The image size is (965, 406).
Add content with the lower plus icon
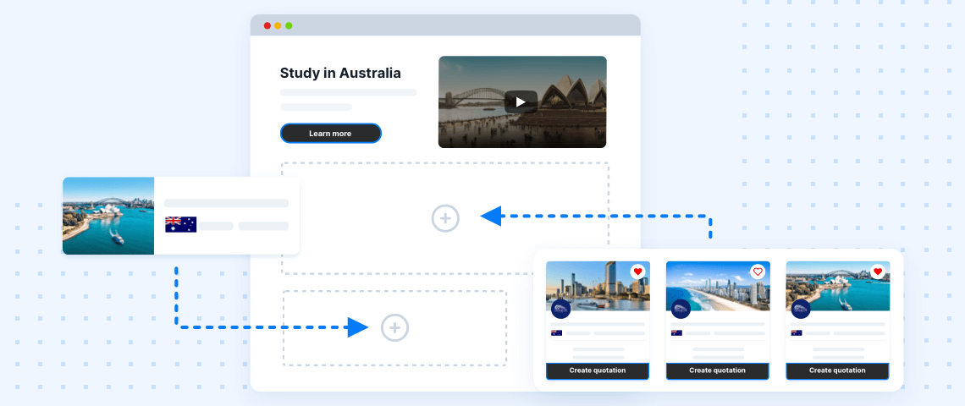point(394,327)
